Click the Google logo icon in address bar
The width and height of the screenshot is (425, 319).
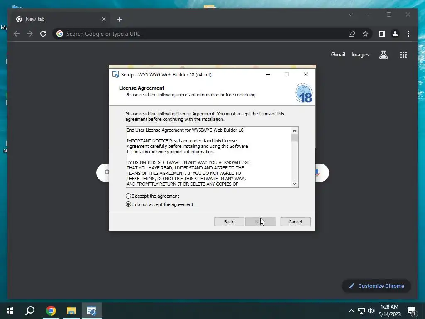[x=60, y=34]
